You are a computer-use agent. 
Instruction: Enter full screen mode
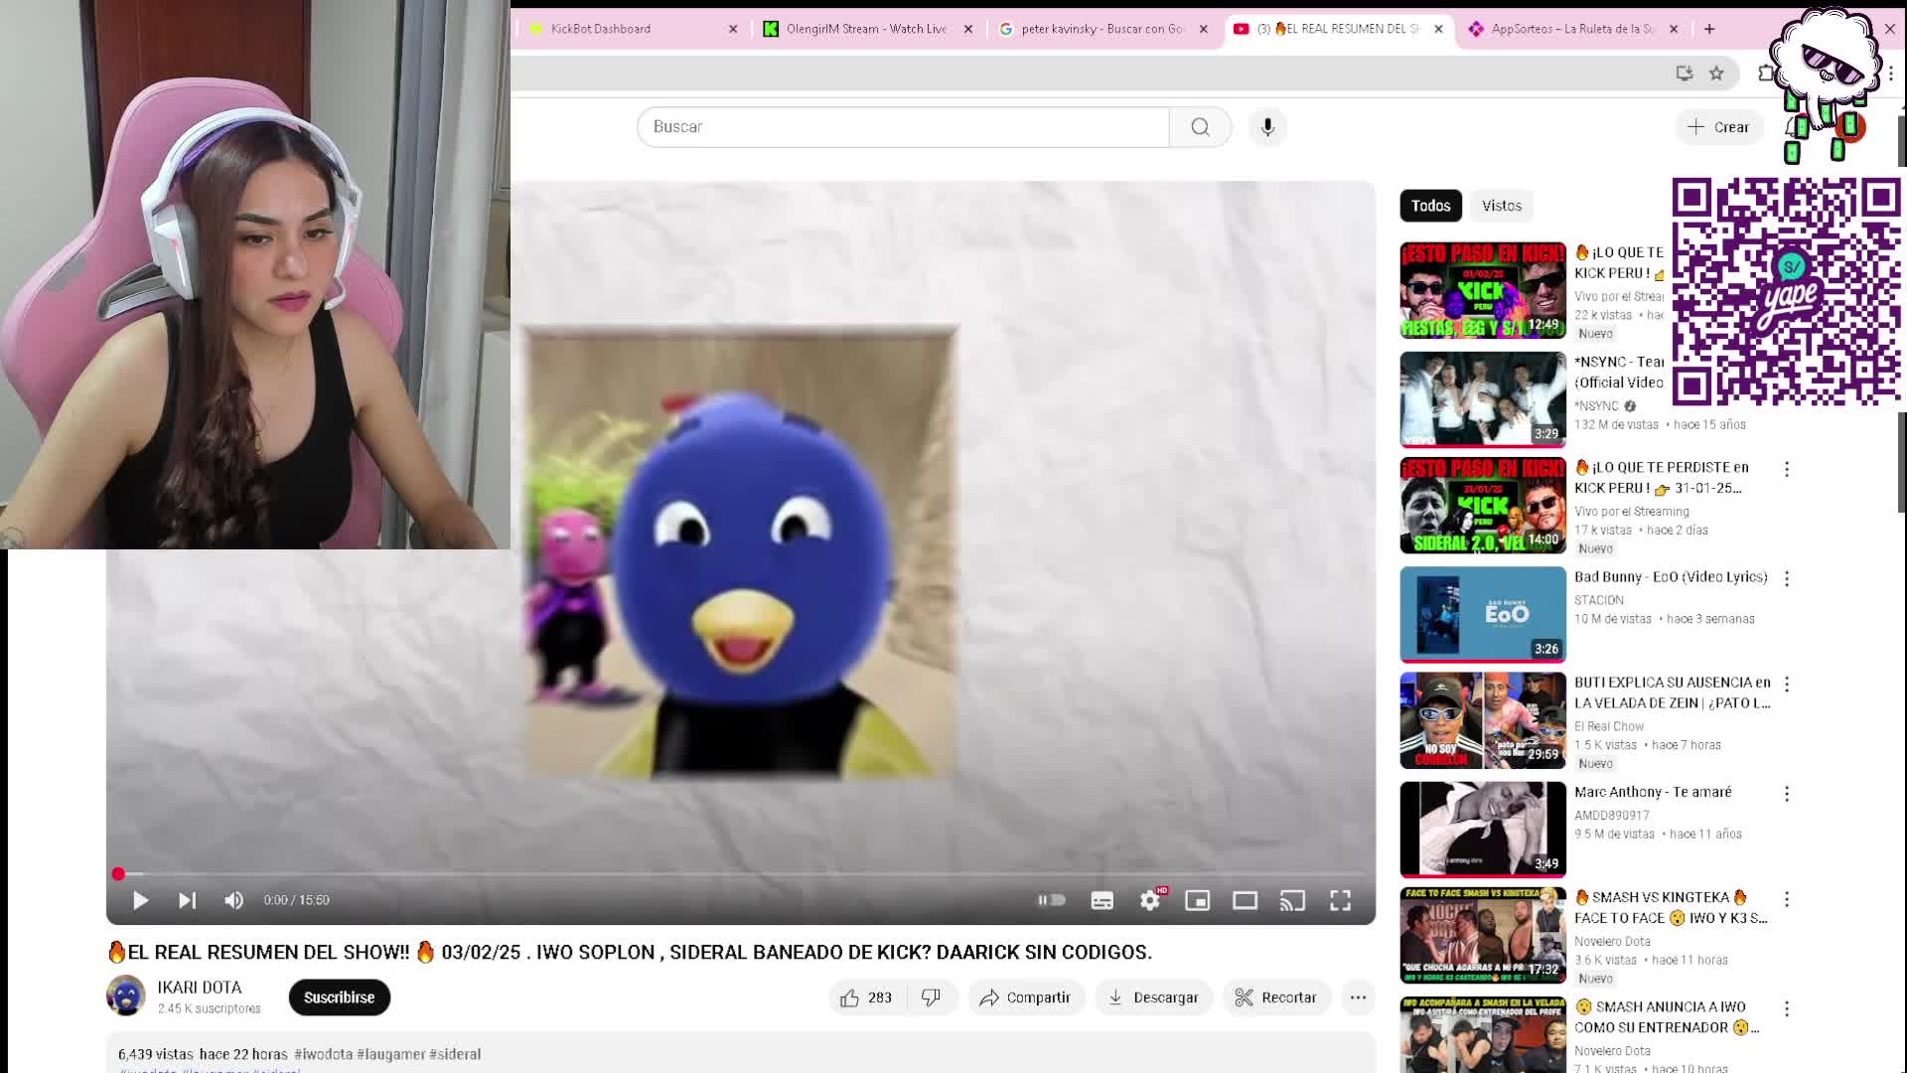[1341, 900]
